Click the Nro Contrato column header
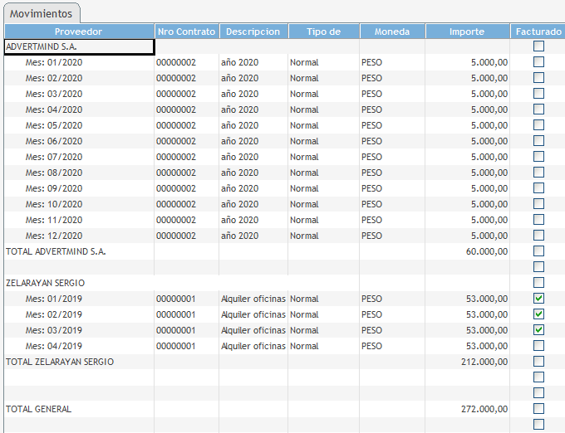This screenshot has height=433, width=565. (186, 32)
